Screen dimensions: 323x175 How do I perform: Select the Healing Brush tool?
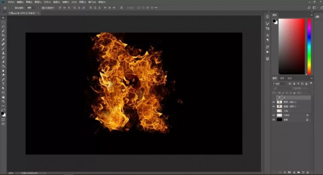pyautogui.click(x=3, y=44)
